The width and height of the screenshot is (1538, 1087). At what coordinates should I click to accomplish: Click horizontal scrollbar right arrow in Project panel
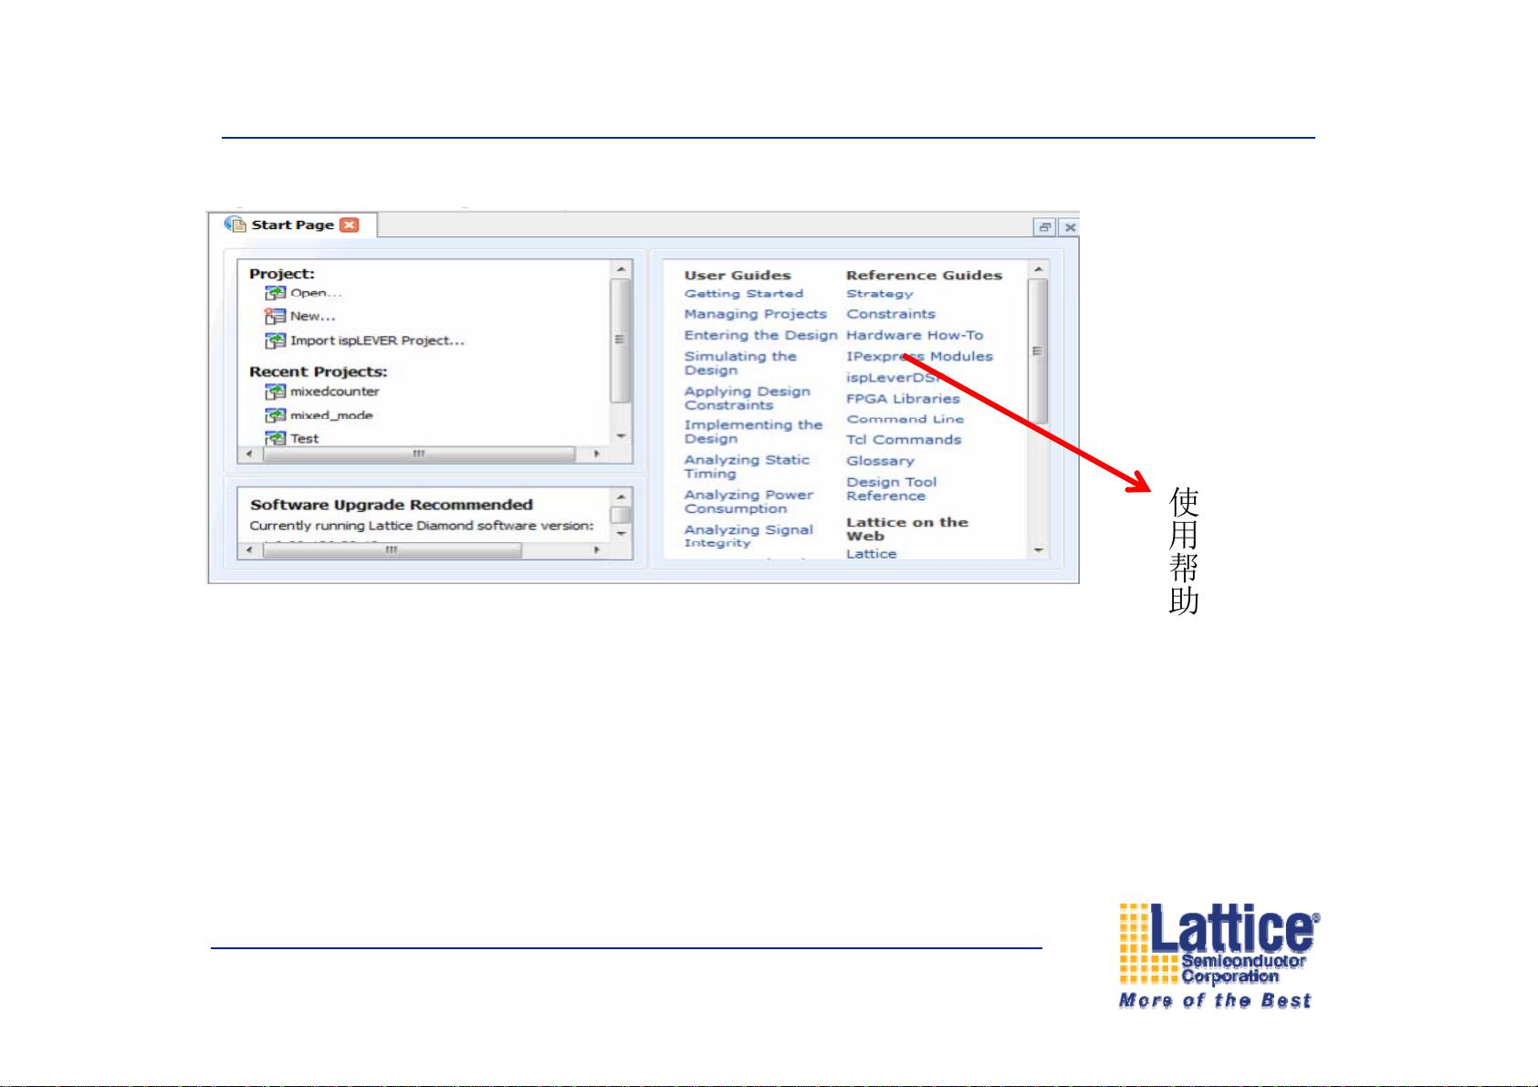[596, 454]
